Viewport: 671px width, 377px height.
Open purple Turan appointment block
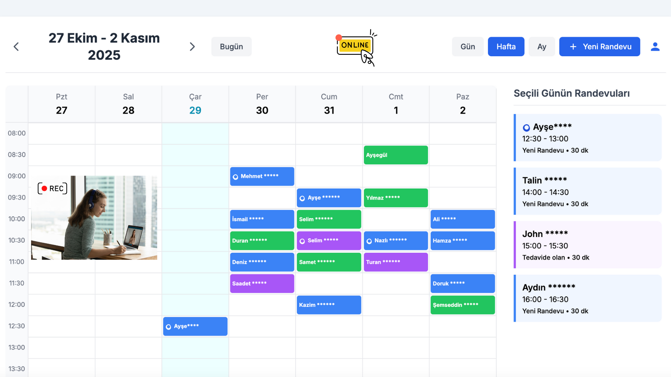(396, 262)
